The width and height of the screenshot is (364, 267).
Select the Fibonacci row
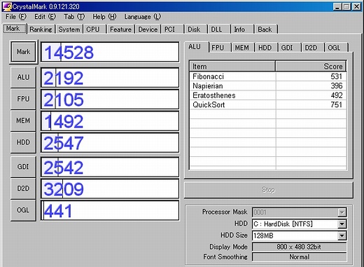tap(268, 76)
